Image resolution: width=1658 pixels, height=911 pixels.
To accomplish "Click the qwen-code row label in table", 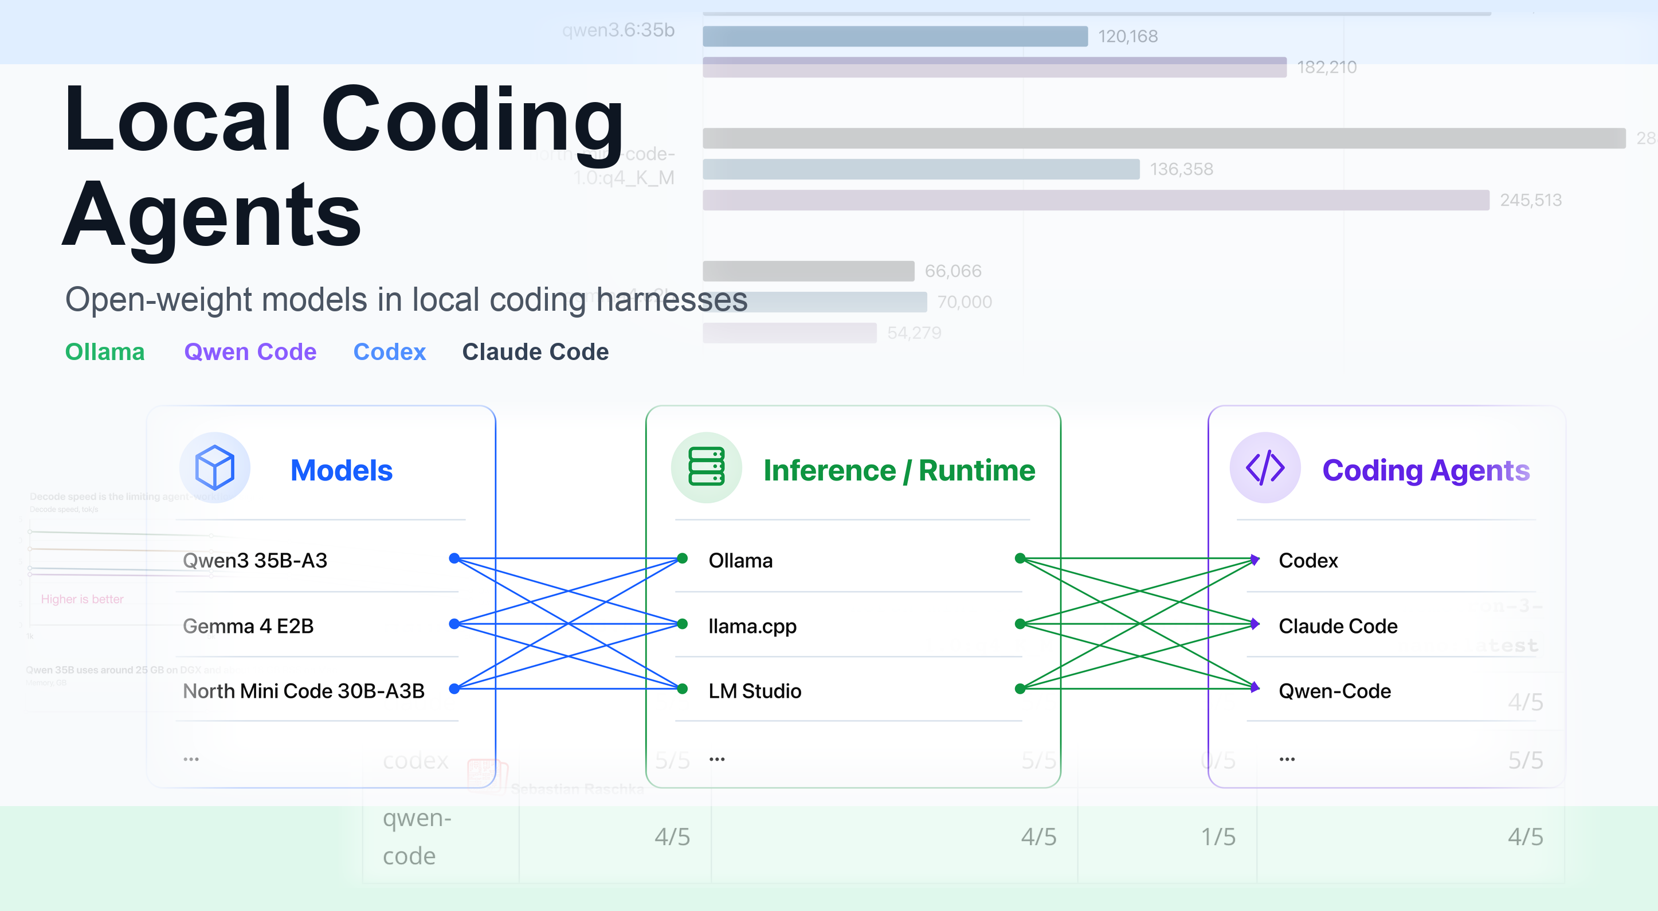I will tap(417, 836).
